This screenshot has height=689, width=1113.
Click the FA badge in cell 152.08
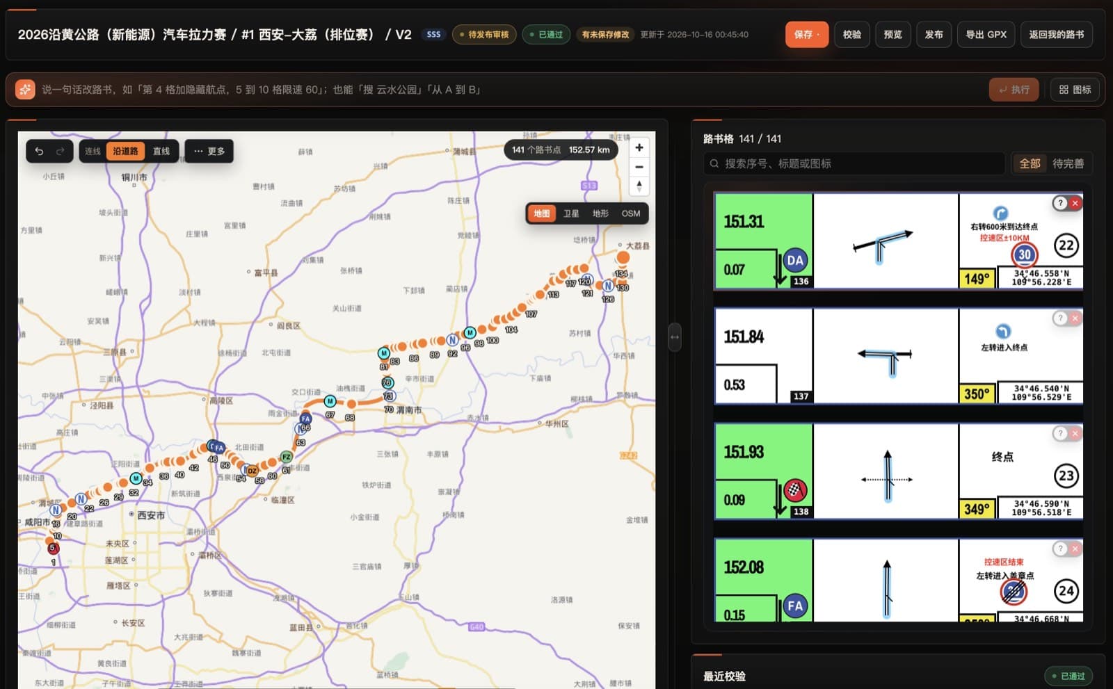795,606
